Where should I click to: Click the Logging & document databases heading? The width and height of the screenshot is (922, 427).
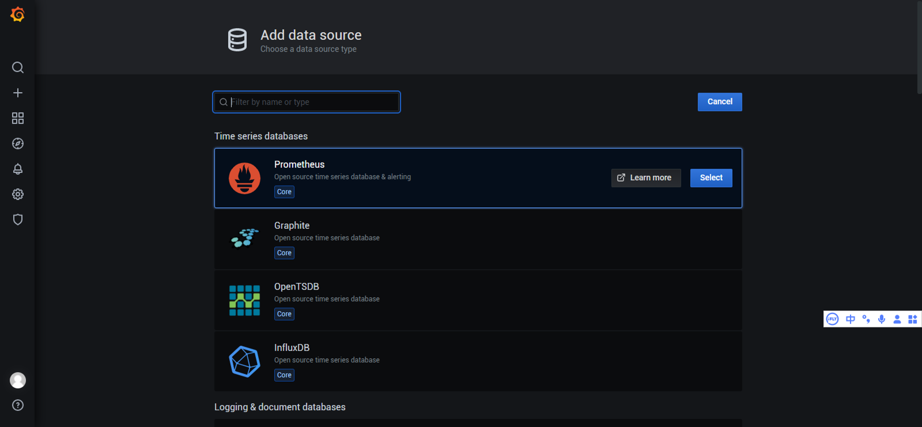[x=280, y=407]
